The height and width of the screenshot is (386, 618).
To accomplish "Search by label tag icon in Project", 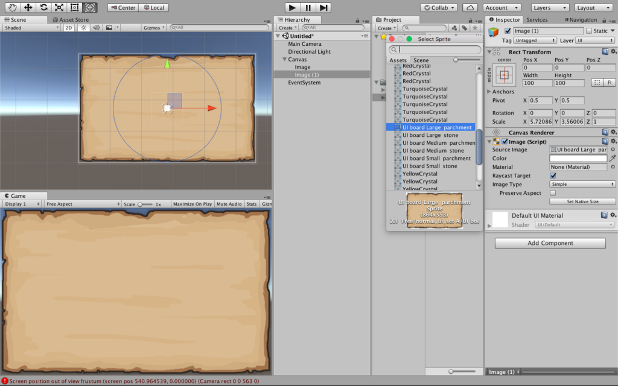I will tap(465, 28).
